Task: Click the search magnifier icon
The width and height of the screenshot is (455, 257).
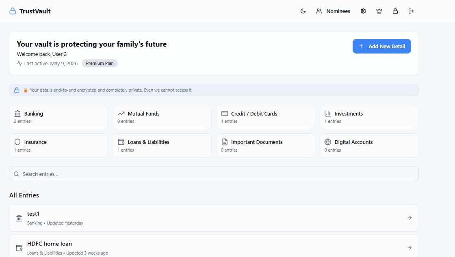Action: pyautogui.click(x=17, y=174)
